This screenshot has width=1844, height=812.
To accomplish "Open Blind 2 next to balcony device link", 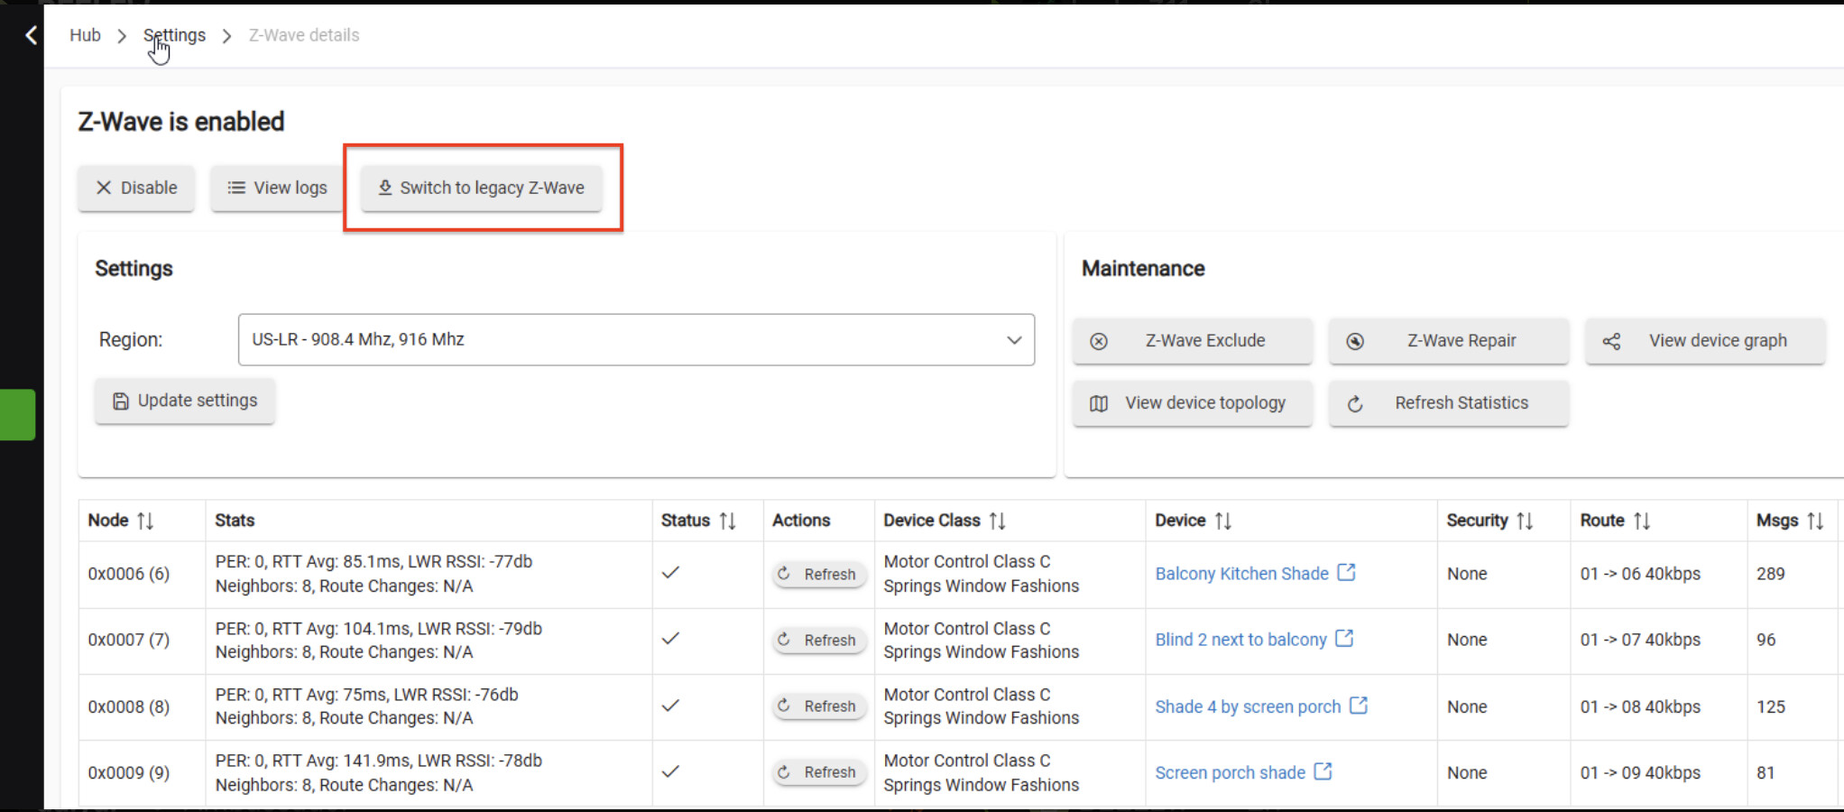I will coord(1240,640).
